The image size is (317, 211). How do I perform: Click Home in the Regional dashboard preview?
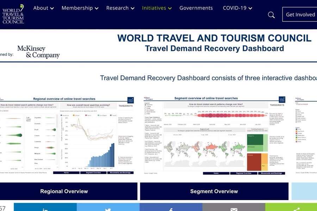pyautogui.click(x=66, y=173)
